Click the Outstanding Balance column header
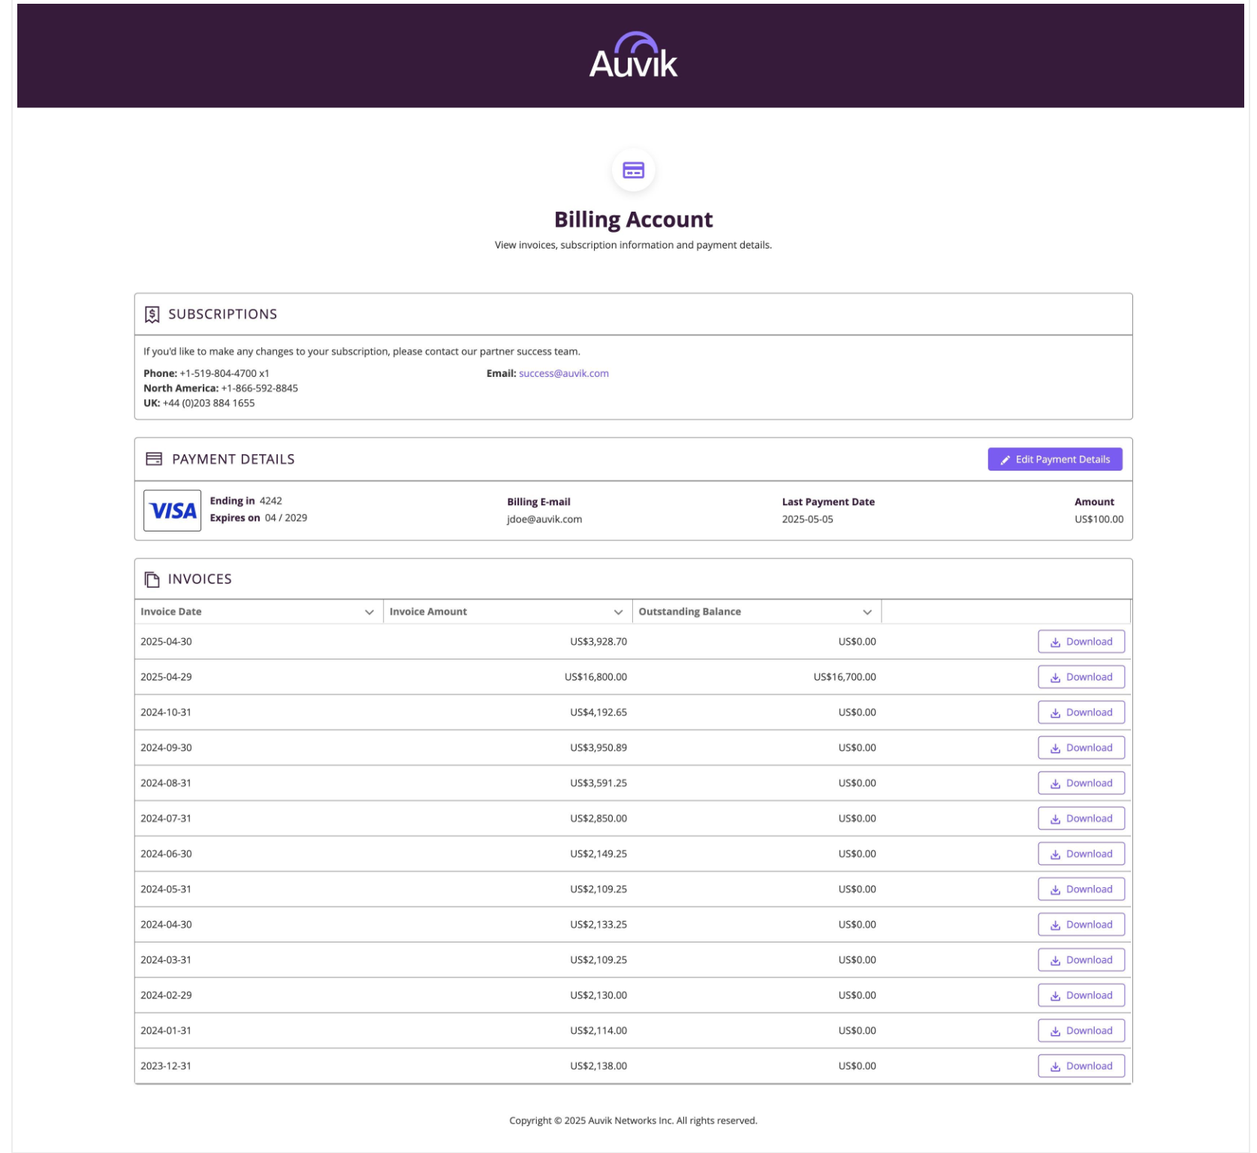The width and height of the screenshot is (1257, 1153). click(757, 612)
